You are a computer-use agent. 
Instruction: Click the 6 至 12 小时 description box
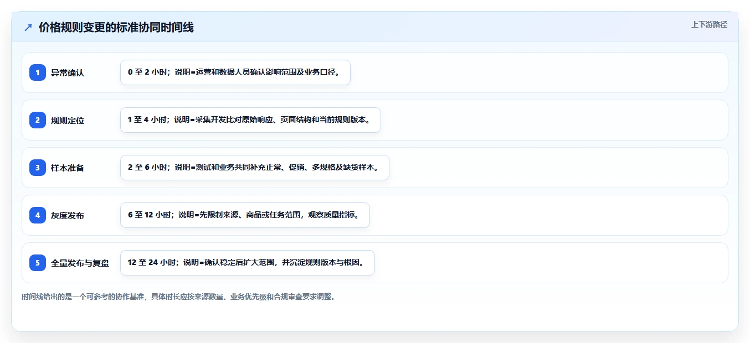click(x=245, y=215)
